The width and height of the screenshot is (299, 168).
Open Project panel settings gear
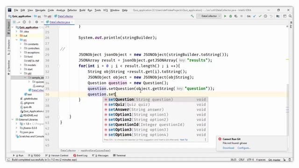click(x=36, y=22)
